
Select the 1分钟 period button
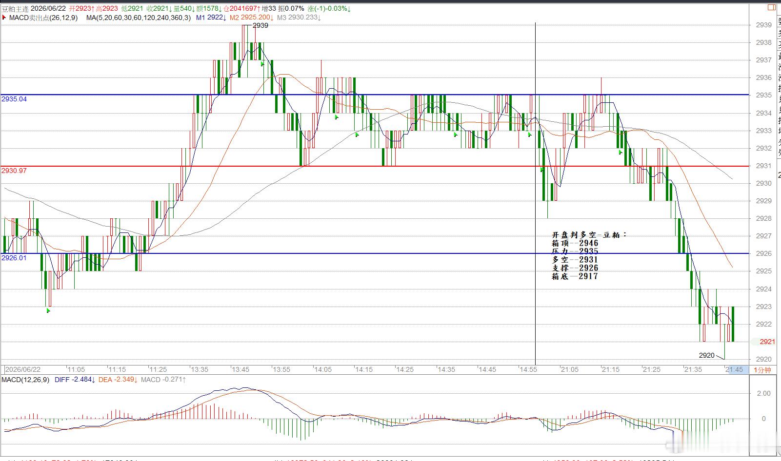[x=762, y=370]
